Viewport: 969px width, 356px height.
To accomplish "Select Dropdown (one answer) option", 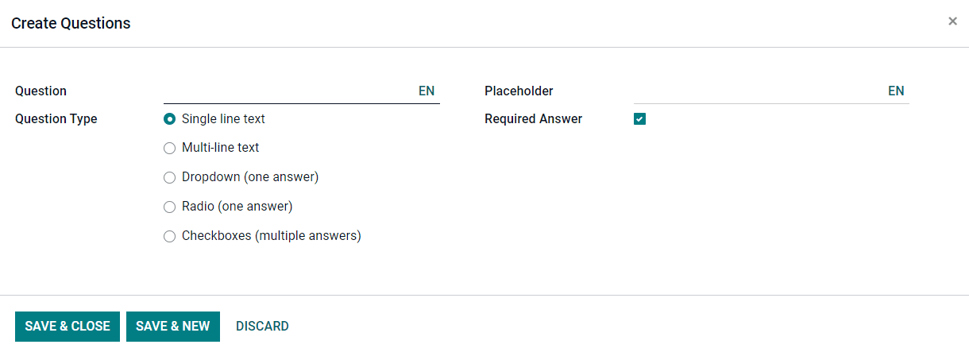I will click(x=169, y=177).
